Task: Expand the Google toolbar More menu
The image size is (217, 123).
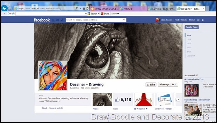Action: (115, 13)
